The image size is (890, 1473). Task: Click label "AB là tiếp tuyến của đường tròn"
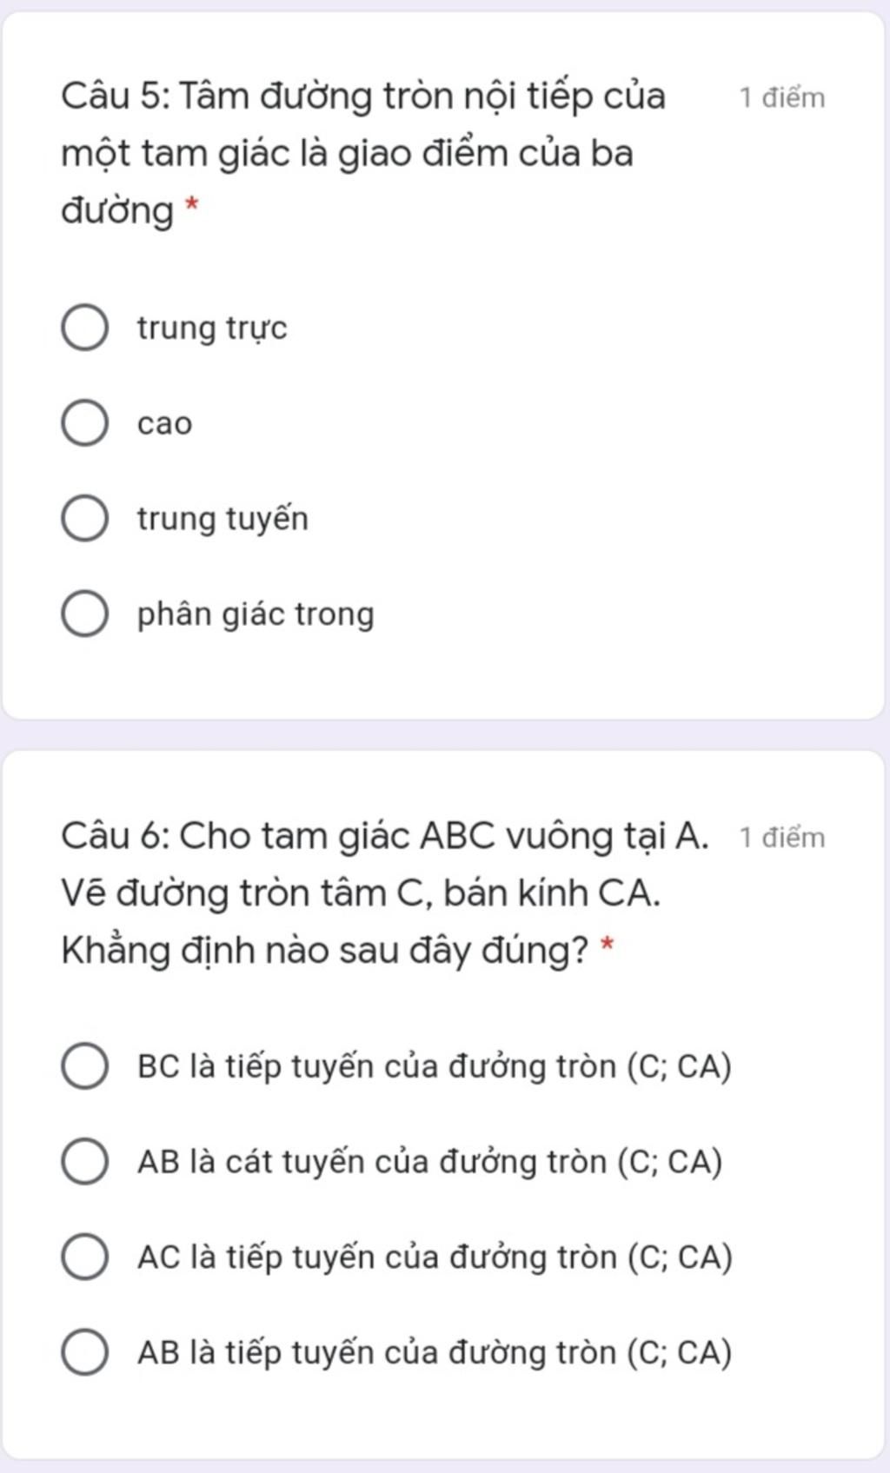coord(435,1353)
